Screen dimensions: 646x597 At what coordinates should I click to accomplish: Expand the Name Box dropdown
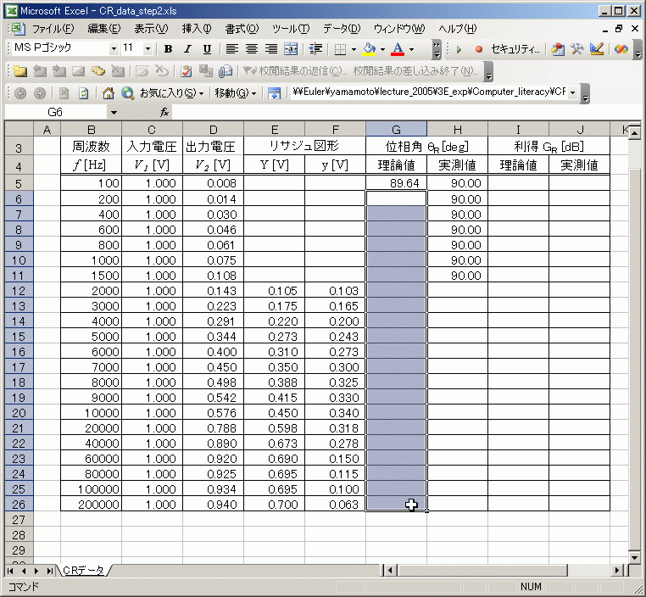[114, 112]
